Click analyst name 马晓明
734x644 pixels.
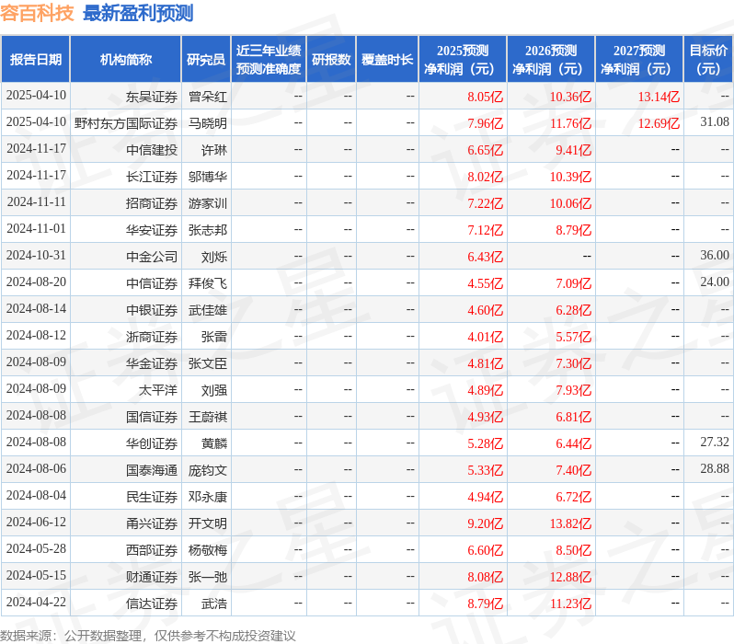[x=208, y=123]
